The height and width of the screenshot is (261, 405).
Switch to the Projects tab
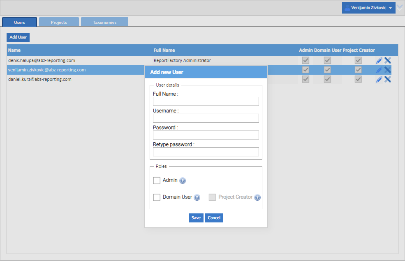[59, 22]
